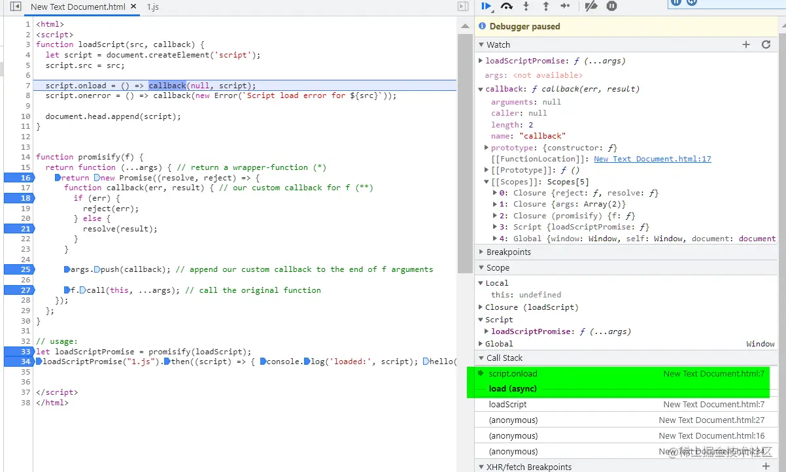This screenshot has height=472, width=786.
Task: Select anonymous frame at html:16
Action: click(x=626, y=436)
